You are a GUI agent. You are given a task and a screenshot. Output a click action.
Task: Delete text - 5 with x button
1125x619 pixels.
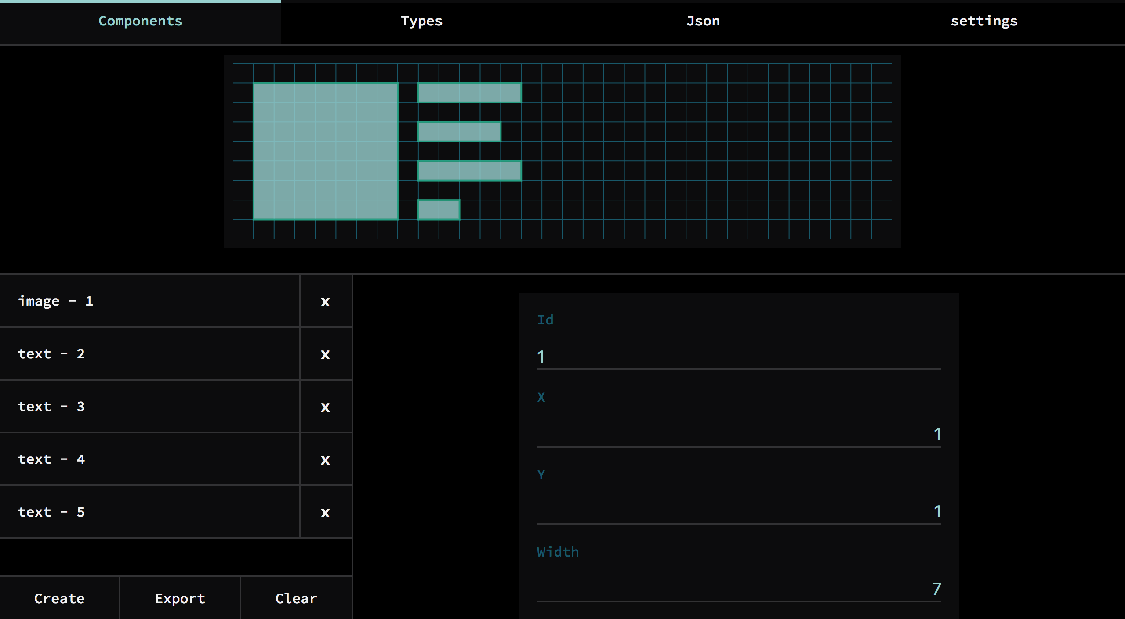(x=325, y=513)
